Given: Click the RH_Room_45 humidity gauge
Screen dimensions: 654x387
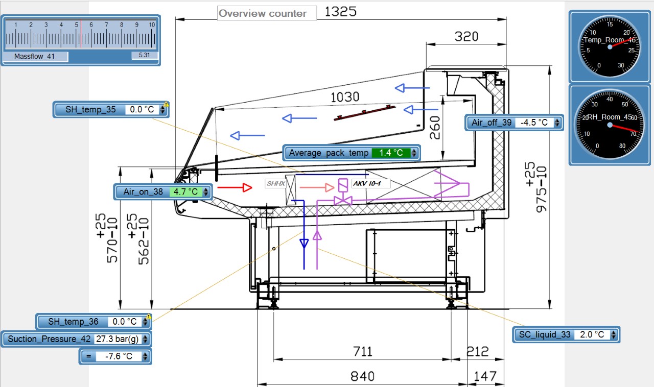Looking at the screenshot, I should coord(610,125).
